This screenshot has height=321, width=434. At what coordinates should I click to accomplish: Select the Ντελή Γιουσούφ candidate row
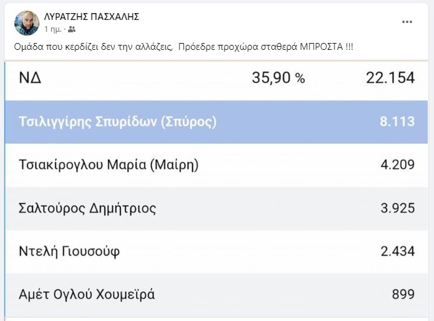pos(216,252)
